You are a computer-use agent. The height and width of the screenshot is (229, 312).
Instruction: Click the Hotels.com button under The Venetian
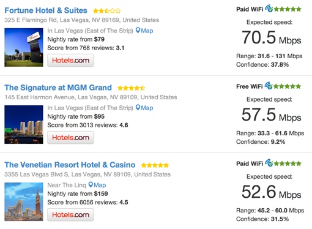(70, 215)
